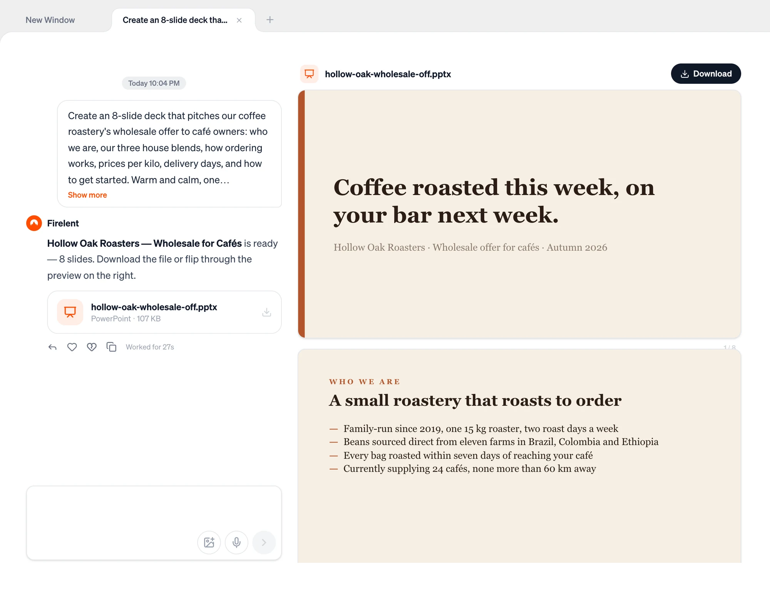This screenshot has width=770, height=589.
Task: Click the 'Today 10:04 PM' timestamp
Action: 154,83
